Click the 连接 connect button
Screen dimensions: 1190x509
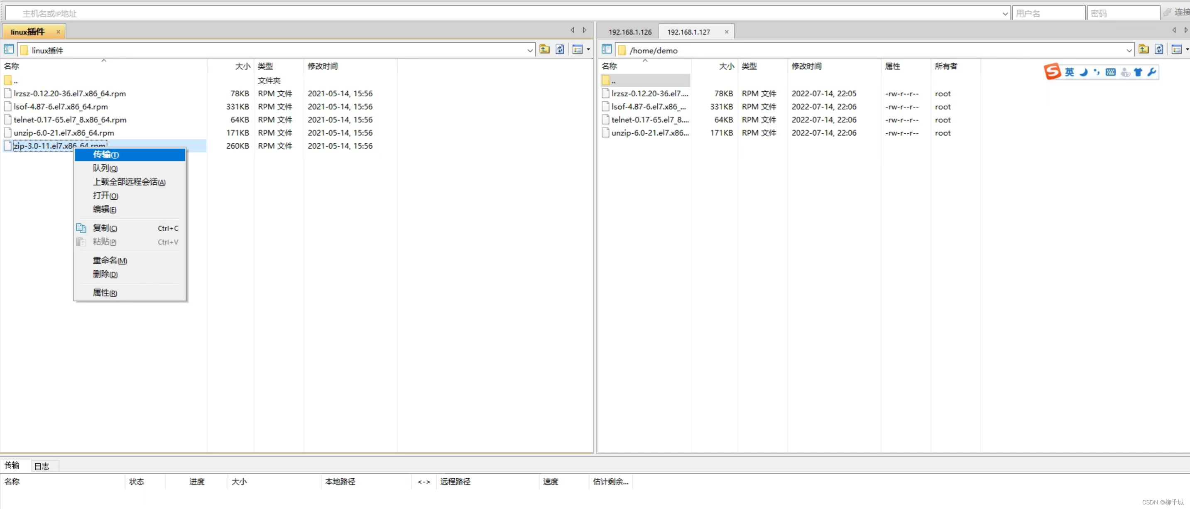tap(1177, 12)
